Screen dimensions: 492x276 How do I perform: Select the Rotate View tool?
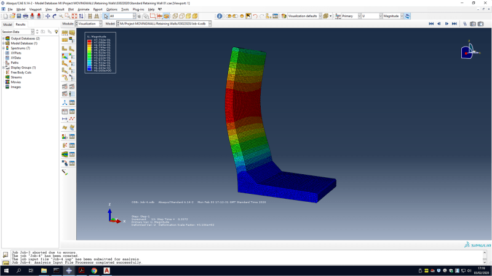coord(54,16)
